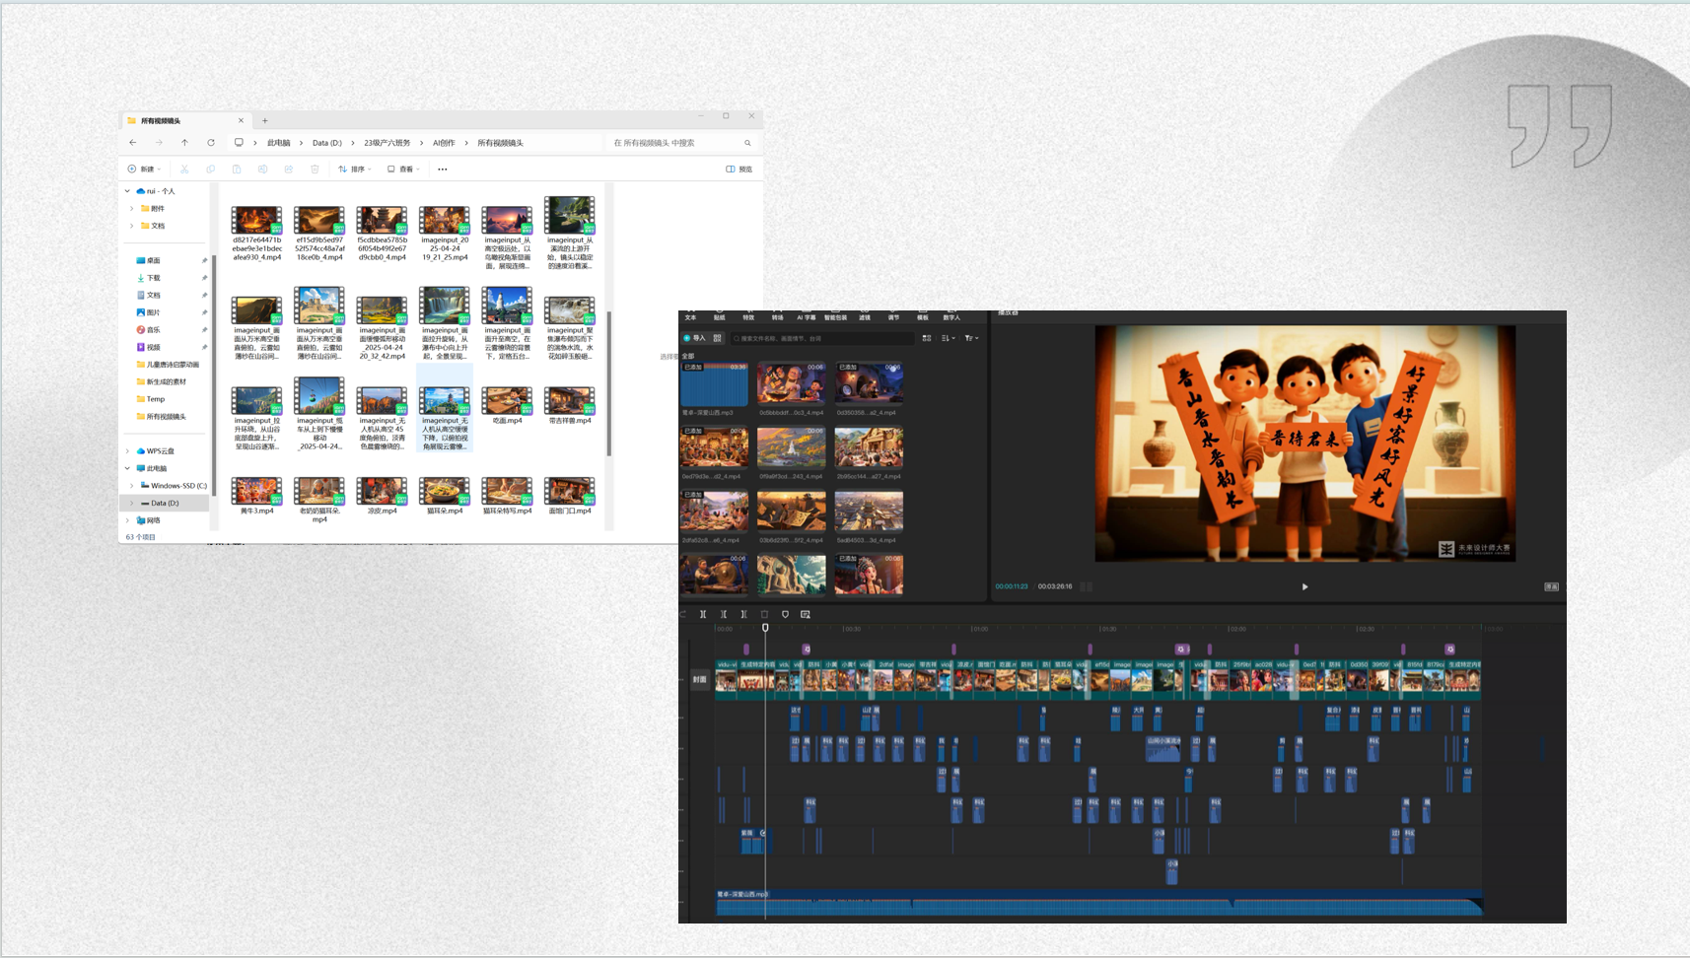Open the 排序 sort dropdown in Explorer

(355, 170)
